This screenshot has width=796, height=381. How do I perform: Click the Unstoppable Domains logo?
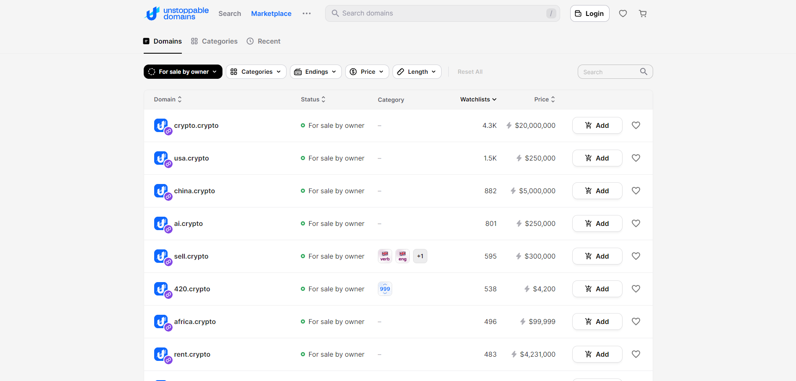click(x=176, y=13)
